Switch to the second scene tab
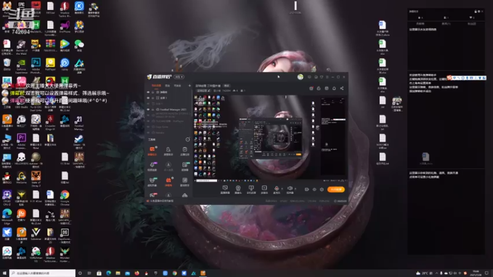 tap(168, 86)
